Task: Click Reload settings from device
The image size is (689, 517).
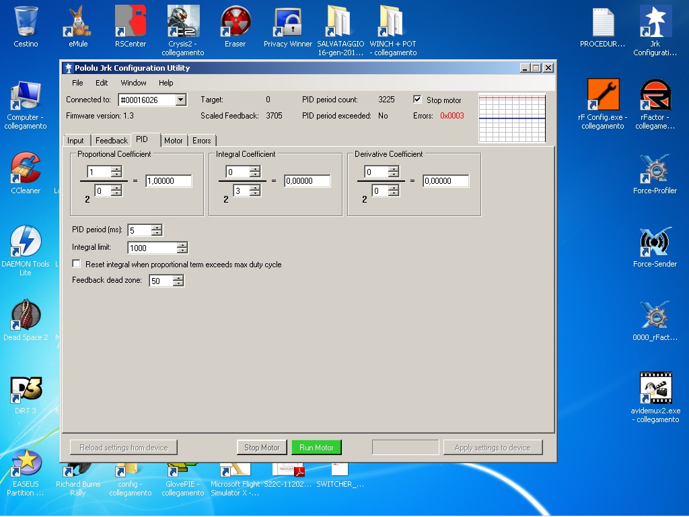Action: point(124,448)
